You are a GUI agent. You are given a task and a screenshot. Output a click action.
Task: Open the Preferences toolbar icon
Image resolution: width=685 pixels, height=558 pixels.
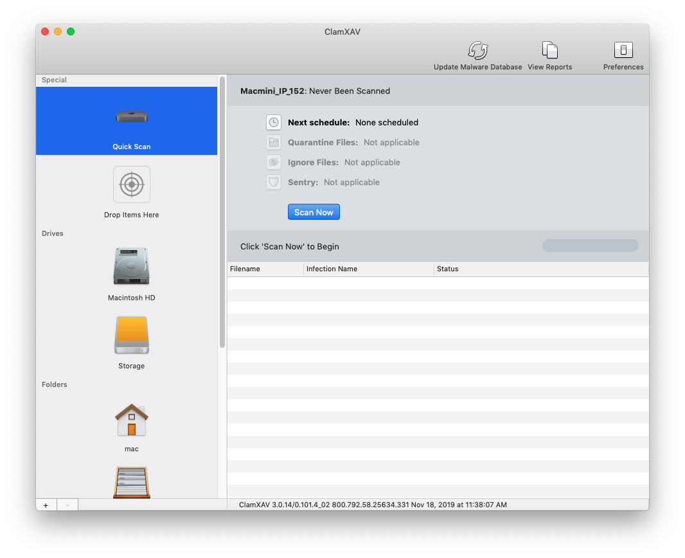click(x=623, y=51)
